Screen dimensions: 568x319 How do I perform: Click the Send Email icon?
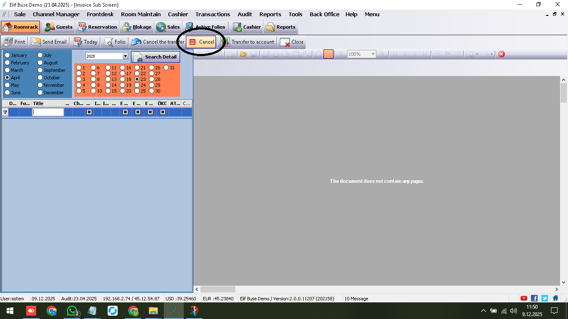click(49, 42)
